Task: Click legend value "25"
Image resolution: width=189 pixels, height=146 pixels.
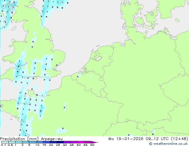Action: coord(58,145)
